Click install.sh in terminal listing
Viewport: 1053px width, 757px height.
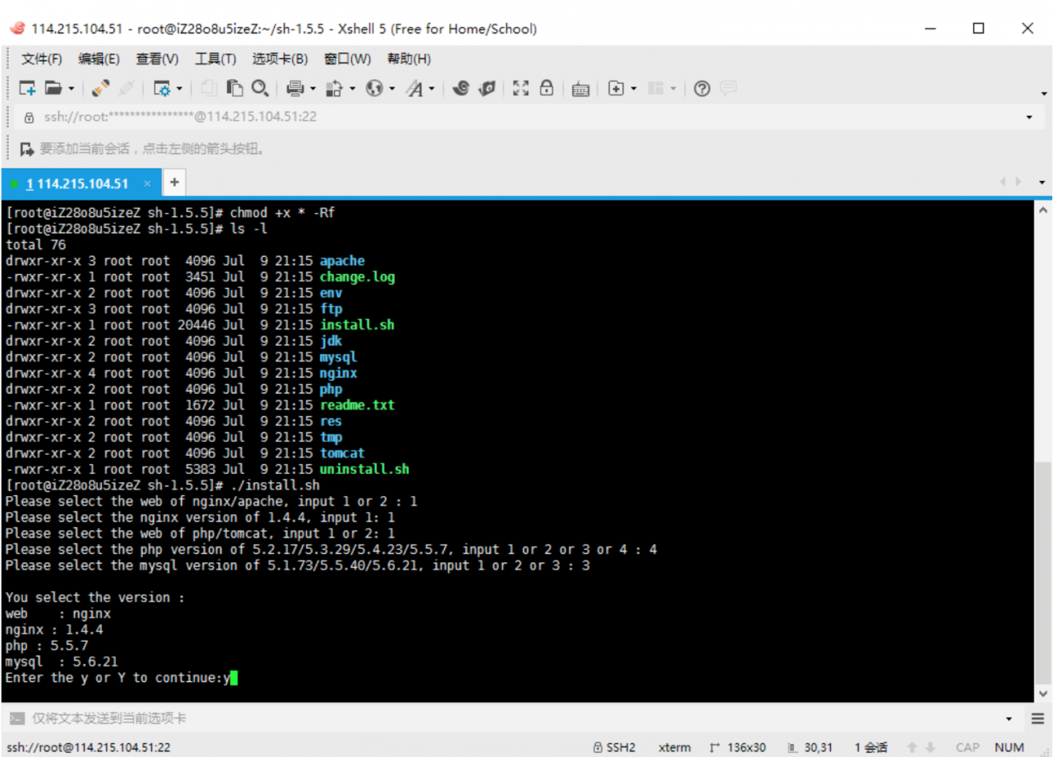coord(357,325)
